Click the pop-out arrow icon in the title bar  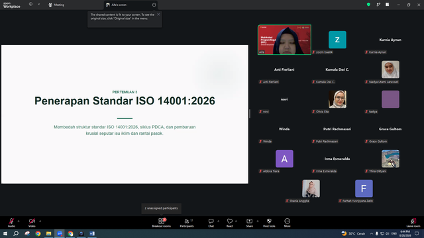[378, 5]
